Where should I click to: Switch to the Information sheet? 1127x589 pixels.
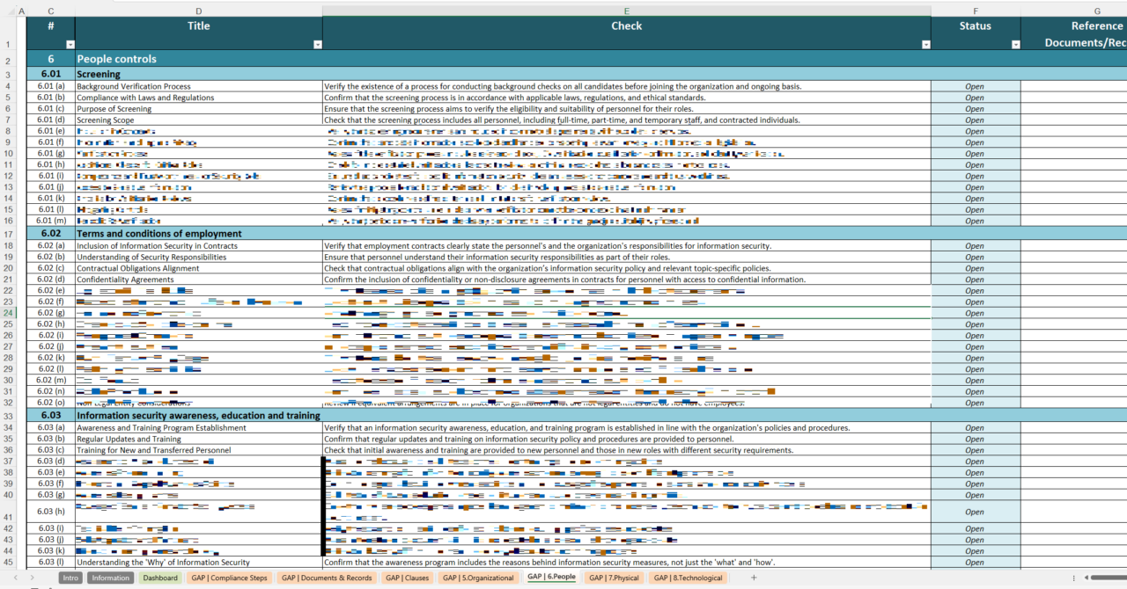coord(110,578)
